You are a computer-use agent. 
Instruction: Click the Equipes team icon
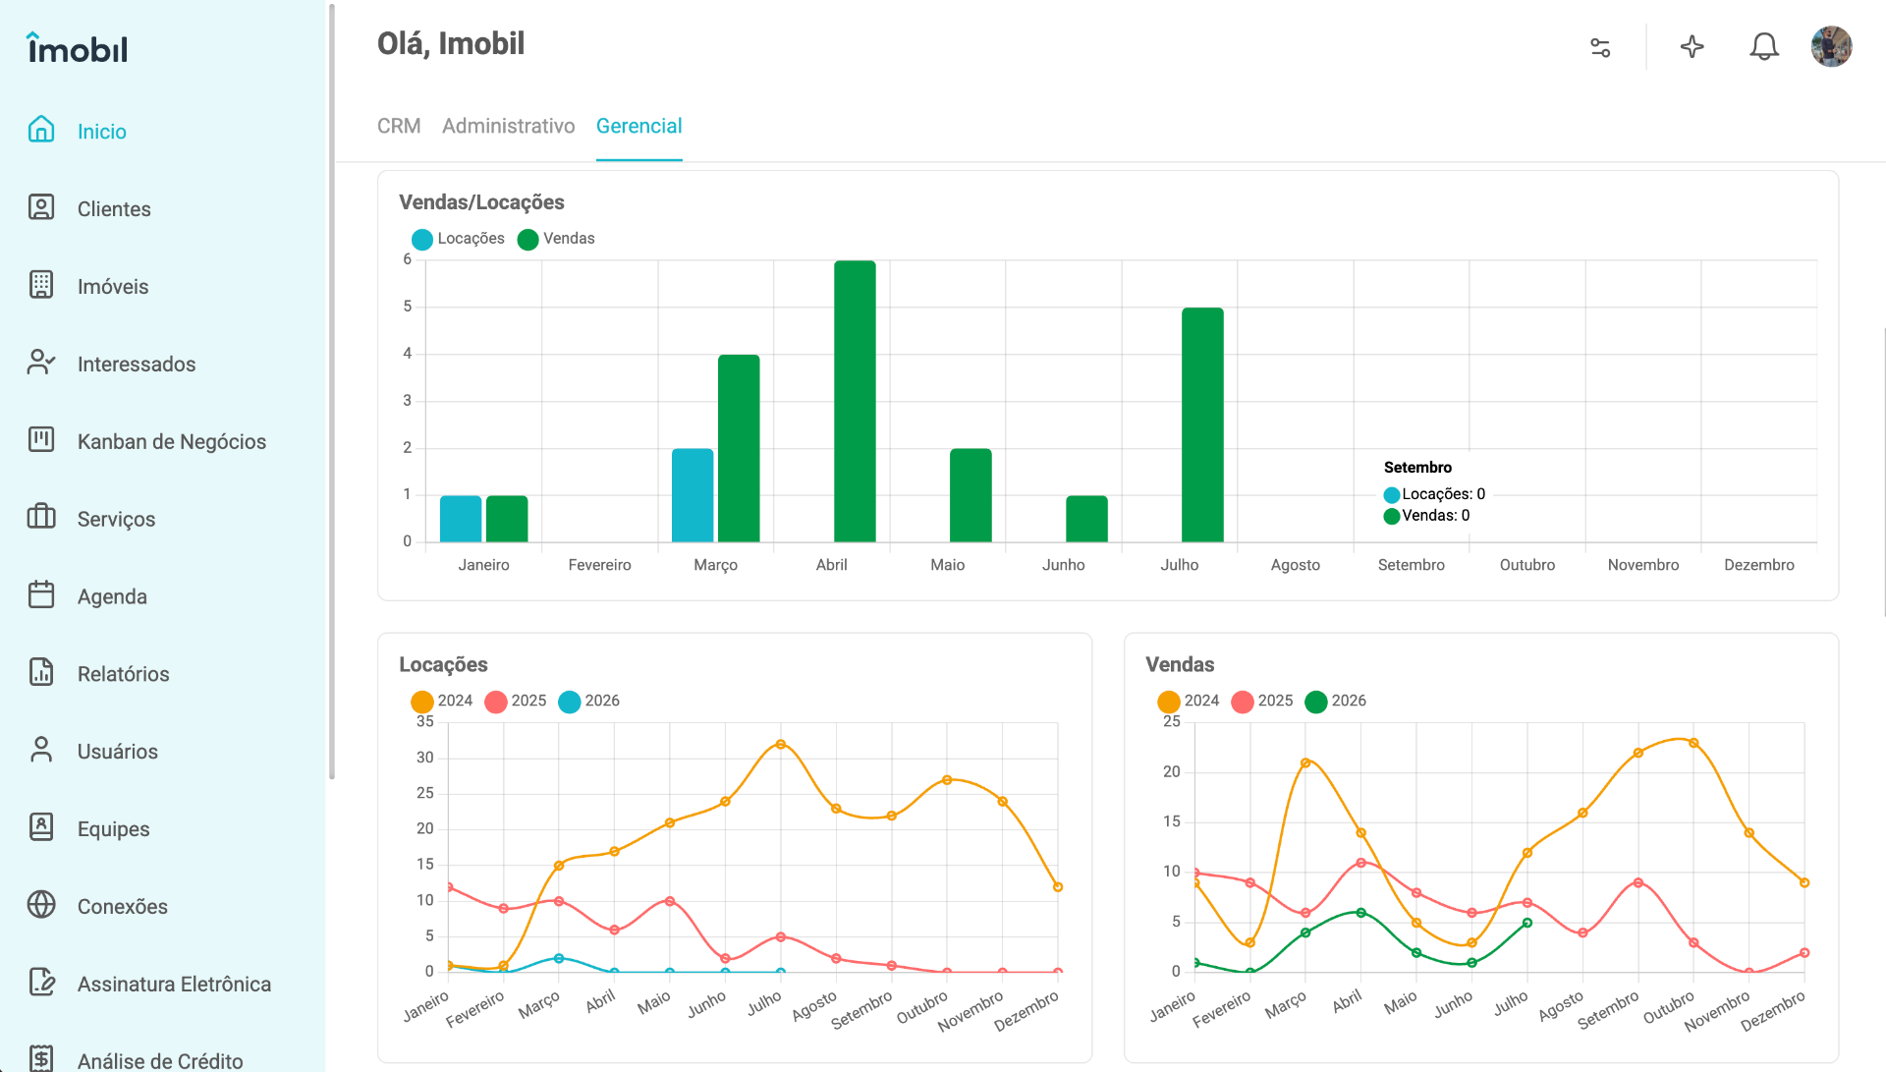[41, 828]
